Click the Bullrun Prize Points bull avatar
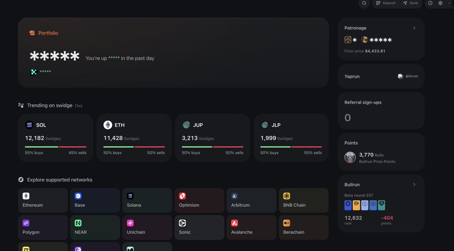 350,157
